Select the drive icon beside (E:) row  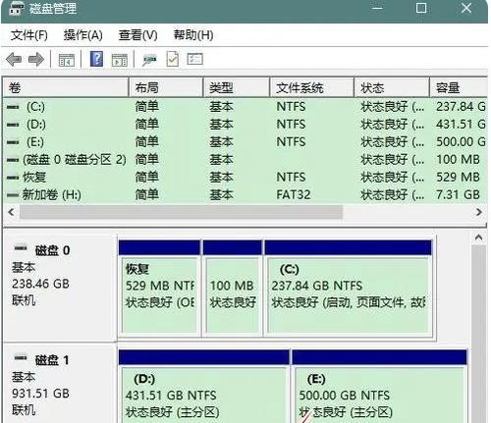[x=13, y=142]
